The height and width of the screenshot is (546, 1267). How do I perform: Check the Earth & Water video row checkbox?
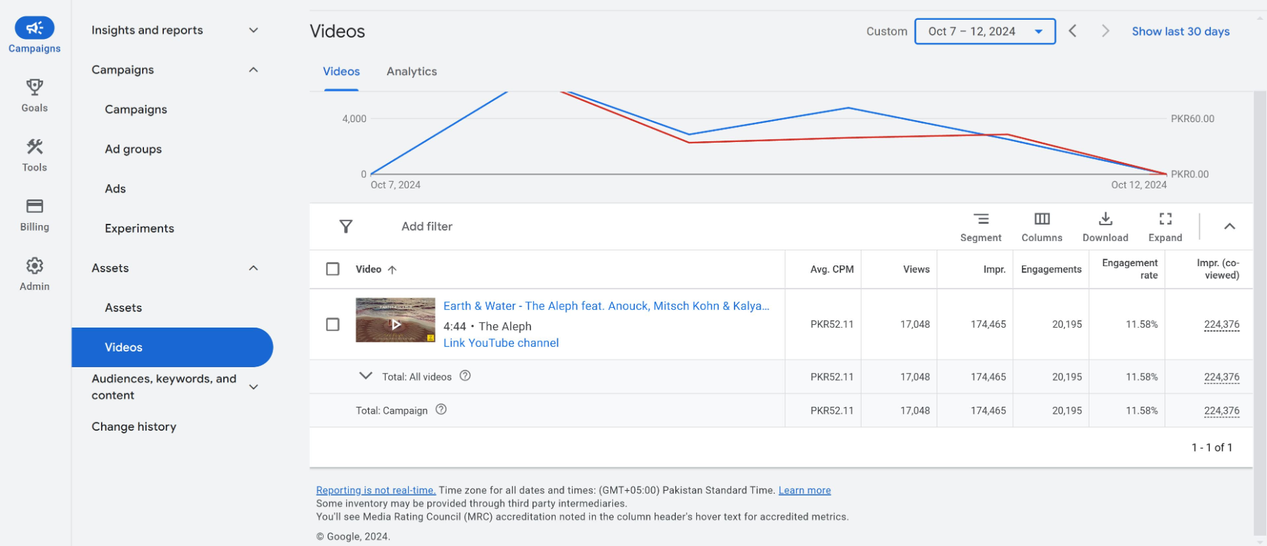click(x=332, y=324)
